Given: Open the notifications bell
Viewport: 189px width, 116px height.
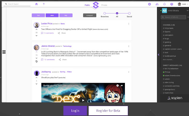Looking at the screenshot, I should pyautogui.click(x=164, y=4).
